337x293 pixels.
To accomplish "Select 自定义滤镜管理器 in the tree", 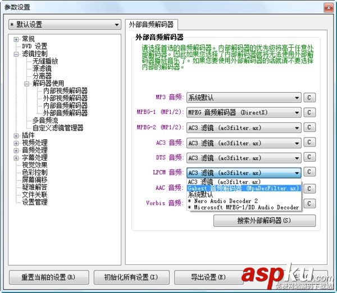I will click(58, 128).
